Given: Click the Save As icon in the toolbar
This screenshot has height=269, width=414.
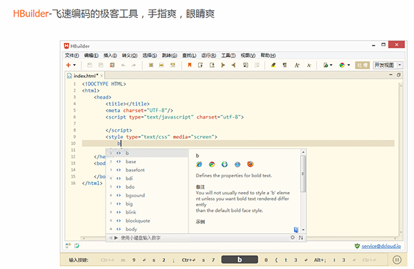Looking at the screenshot, I should click(101, 65).
